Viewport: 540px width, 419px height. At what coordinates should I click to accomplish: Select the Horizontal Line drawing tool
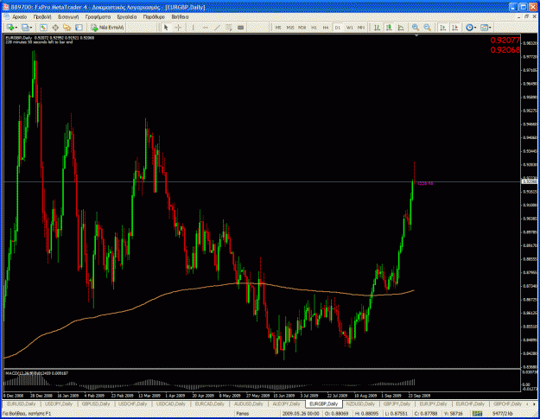(205, 28)
